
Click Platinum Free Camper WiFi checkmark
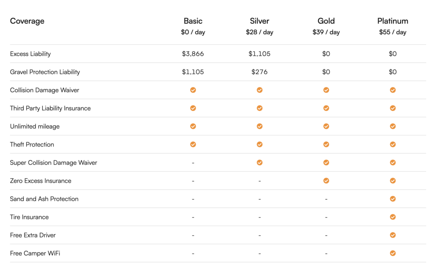[393, 253]
